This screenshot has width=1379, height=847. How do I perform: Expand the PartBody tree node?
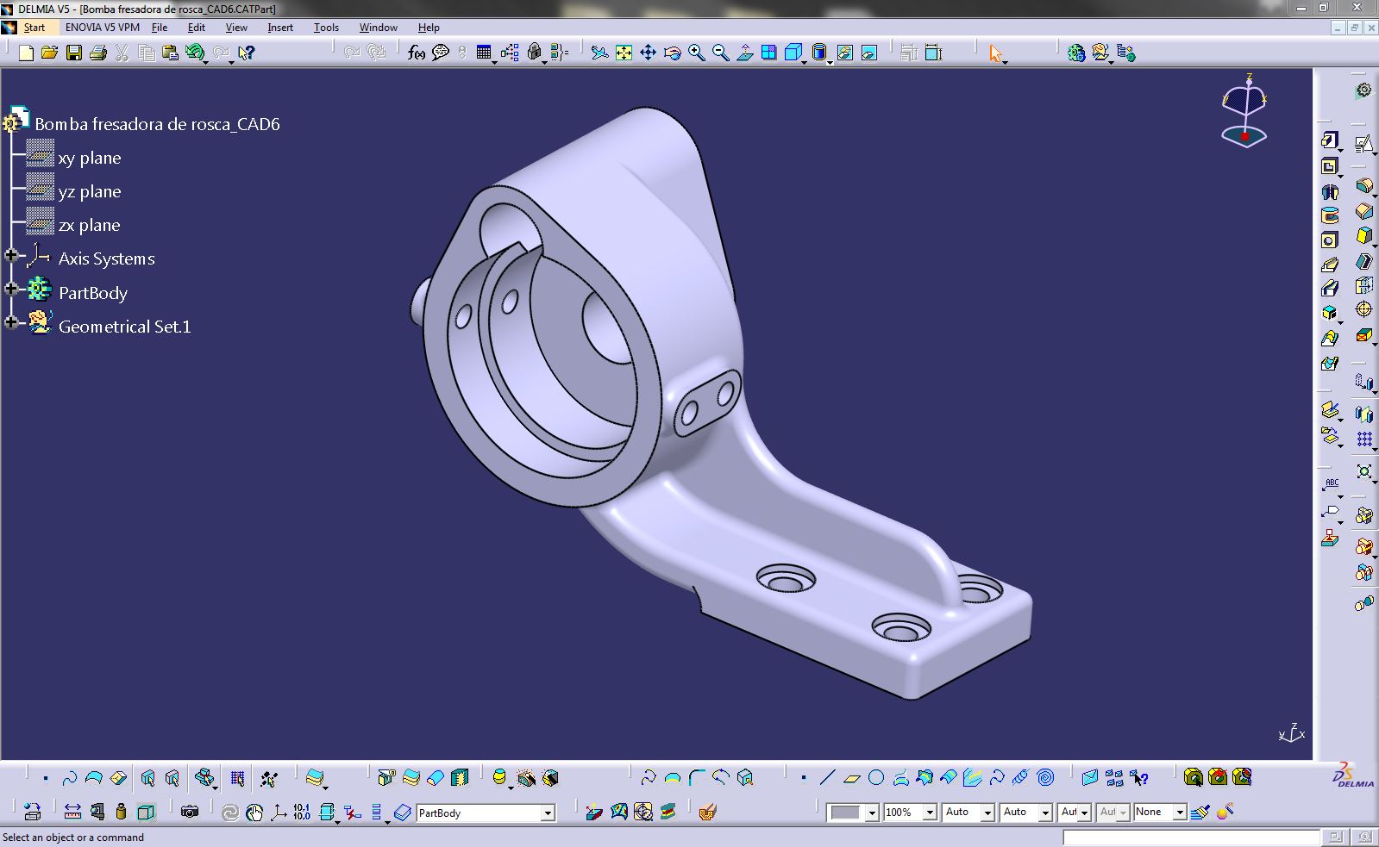11,289
